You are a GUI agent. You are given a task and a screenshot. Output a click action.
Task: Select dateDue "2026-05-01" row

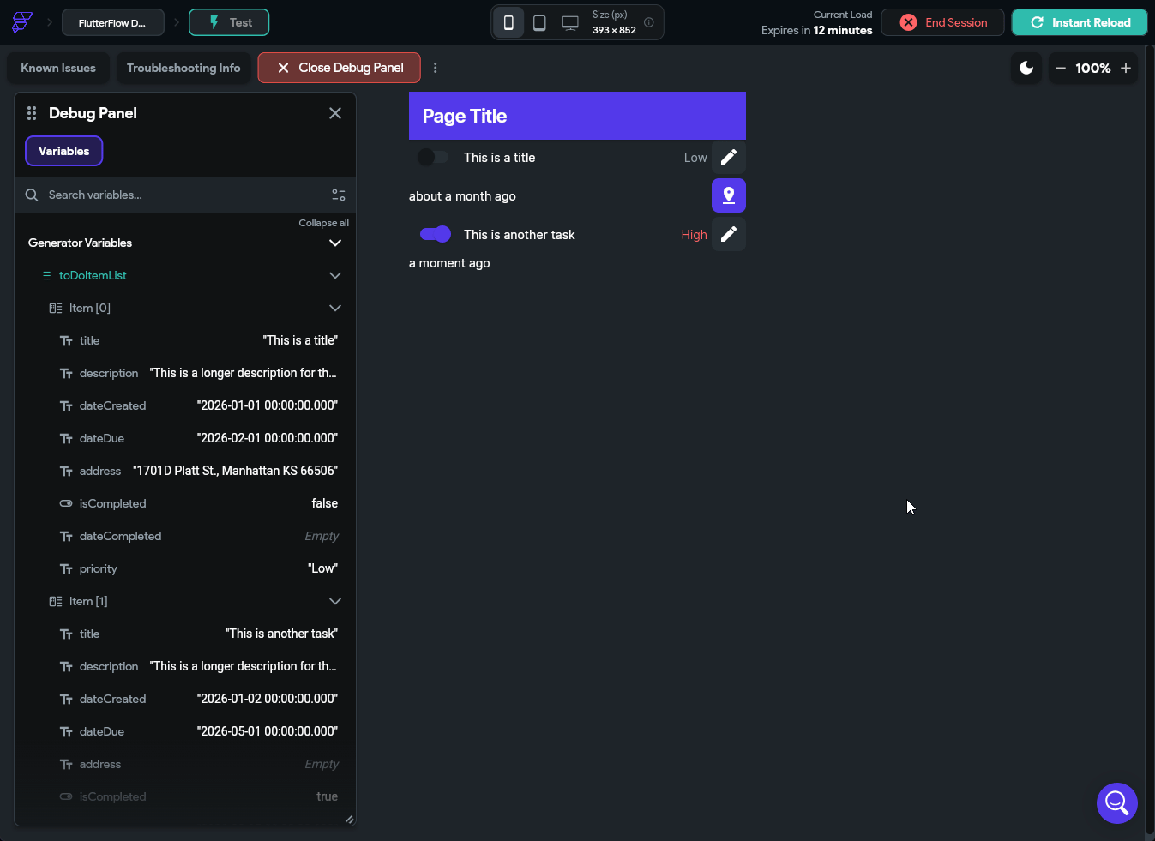pos(185,731)
